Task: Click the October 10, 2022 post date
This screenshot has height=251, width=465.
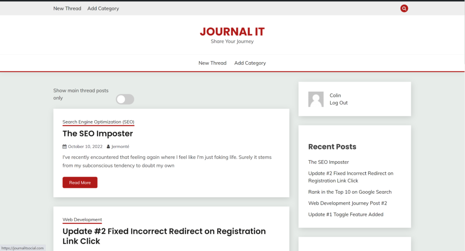Action: point(85,147)
